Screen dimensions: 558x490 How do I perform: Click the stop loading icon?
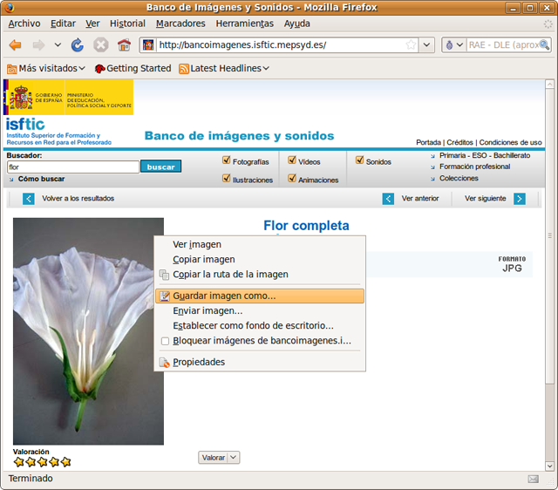click(x=101, y=44)
